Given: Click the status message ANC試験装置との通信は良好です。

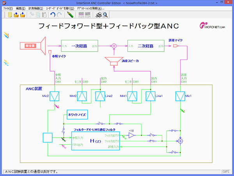Looking at the screenshot, I should (x=32, y=172).
